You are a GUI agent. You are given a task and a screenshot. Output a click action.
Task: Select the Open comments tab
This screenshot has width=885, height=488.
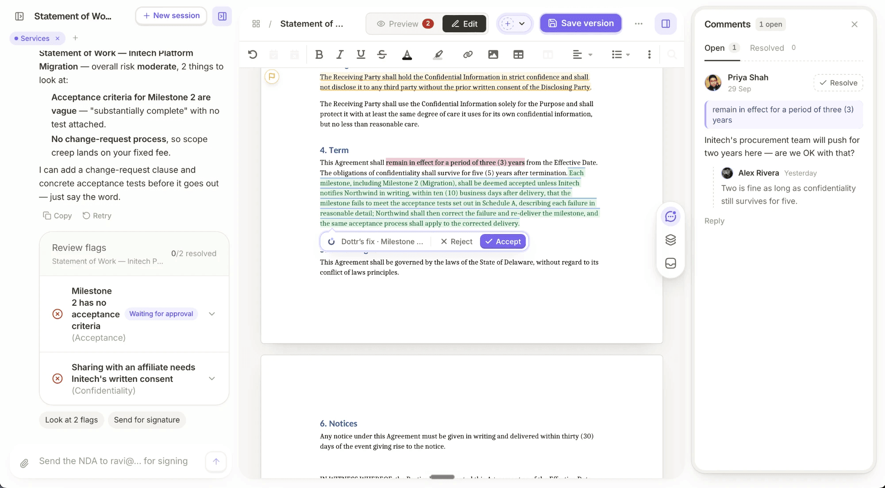[722, 48]
